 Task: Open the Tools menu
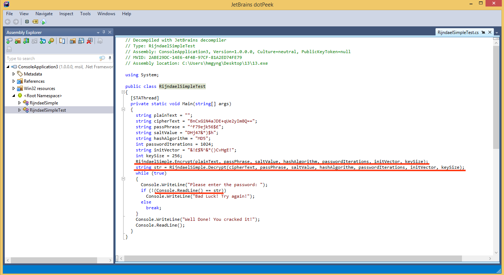(86, 13)
